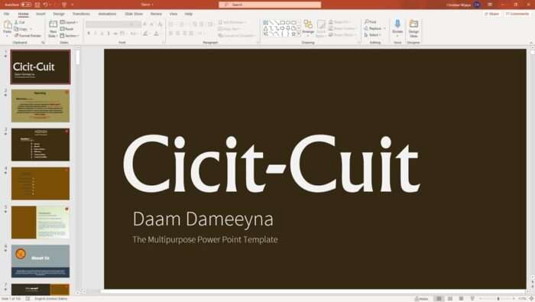Click the Copy icon in Clipboard group
Screen dimensions: 535x302
[16, 29]
